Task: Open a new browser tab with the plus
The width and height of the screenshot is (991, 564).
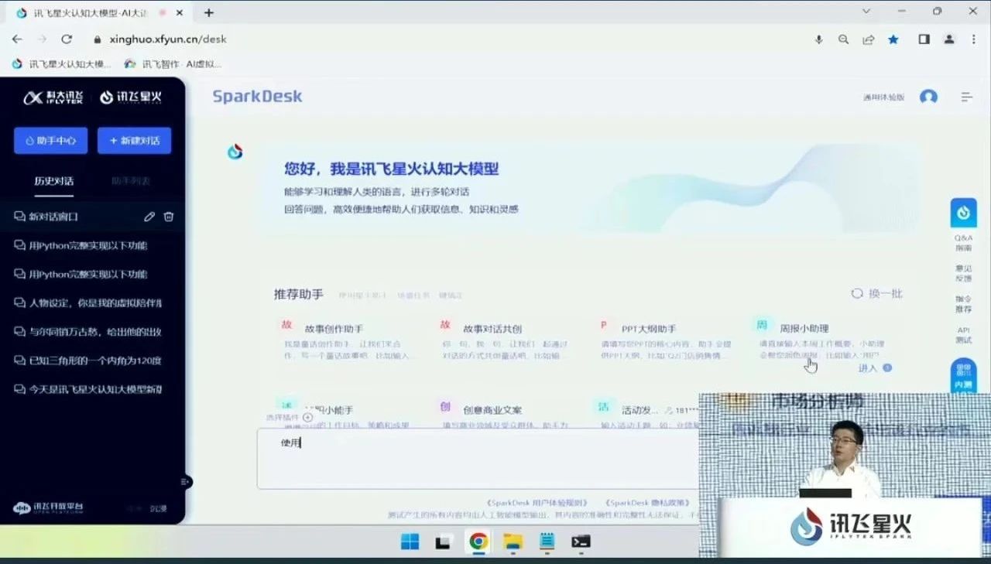Action: [209, 12]
